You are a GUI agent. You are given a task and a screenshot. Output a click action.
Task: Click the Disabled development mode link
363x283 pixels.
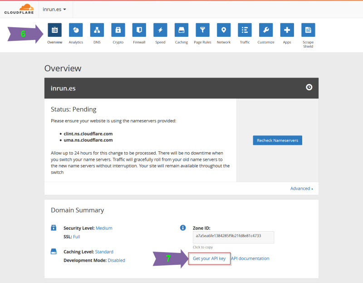tap(117, 260)
